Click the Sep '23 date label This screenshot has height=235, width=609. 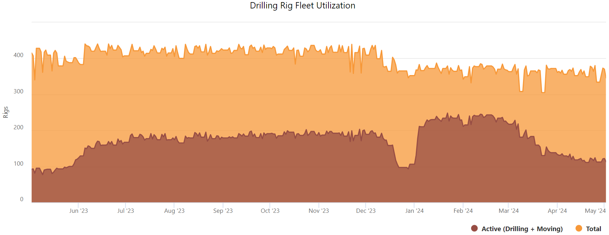coord(223,211)
